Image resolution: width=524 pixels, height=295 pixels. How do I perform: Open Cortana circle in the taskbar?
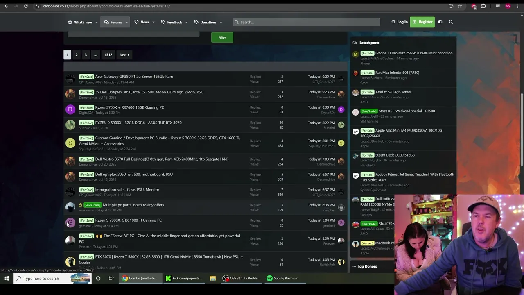click(98, 279)
